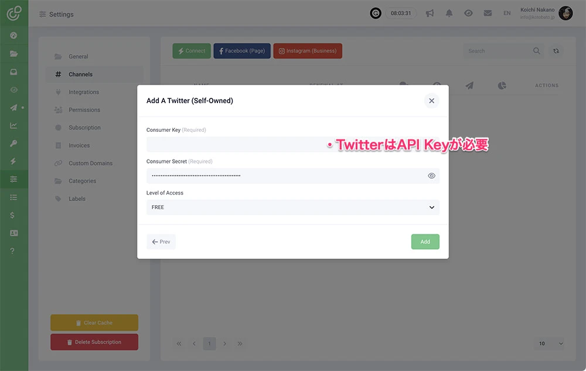The image size is (586, 371).
Task: Switch language using the EN selector
Action: pos(507,13)
